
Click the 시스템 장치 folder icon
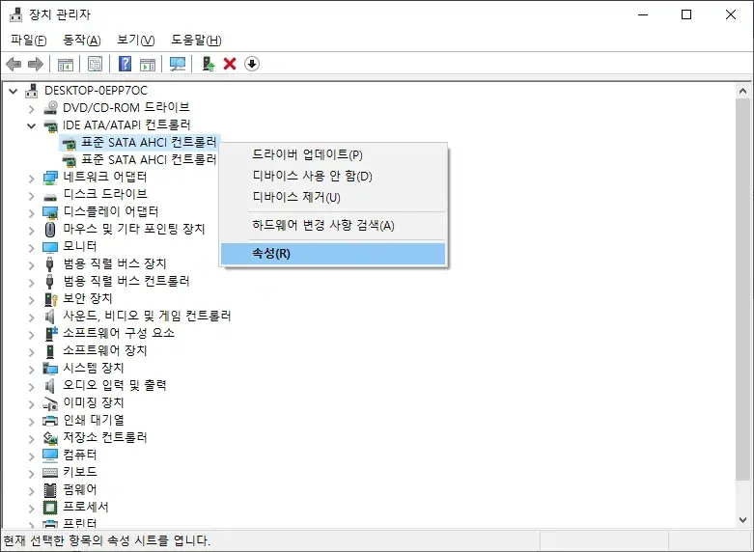(x=50, y=369)
